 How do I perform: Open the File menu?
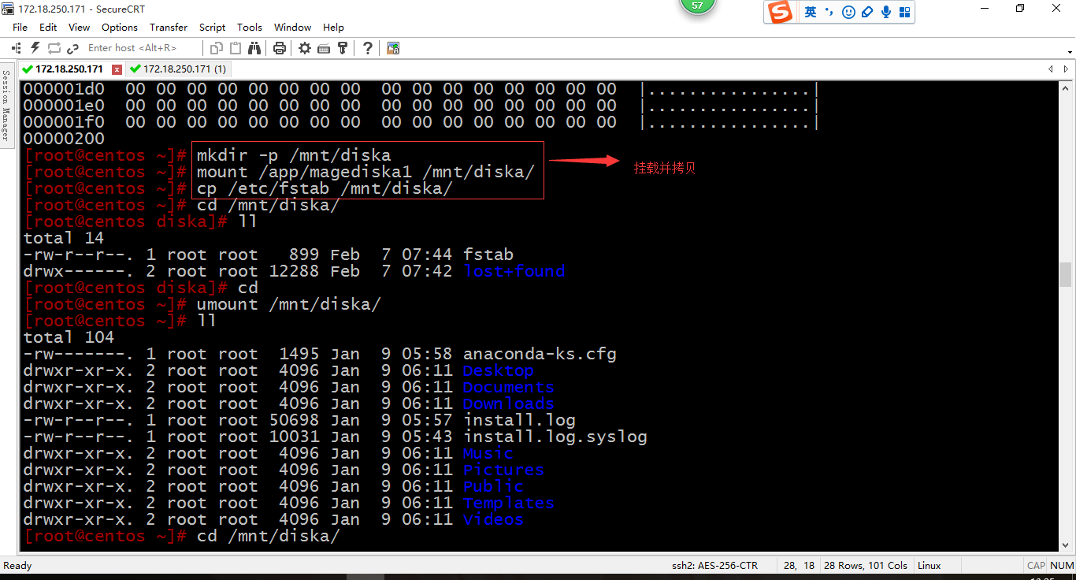point(20,27)
